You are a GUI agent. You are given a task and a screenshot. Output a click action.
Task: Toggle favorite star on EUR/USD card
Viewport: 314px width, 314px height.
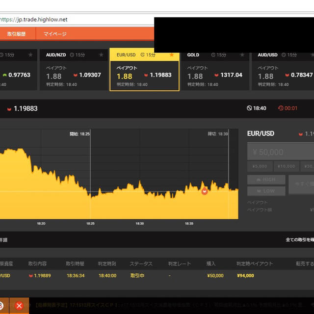tap(172, 54)
